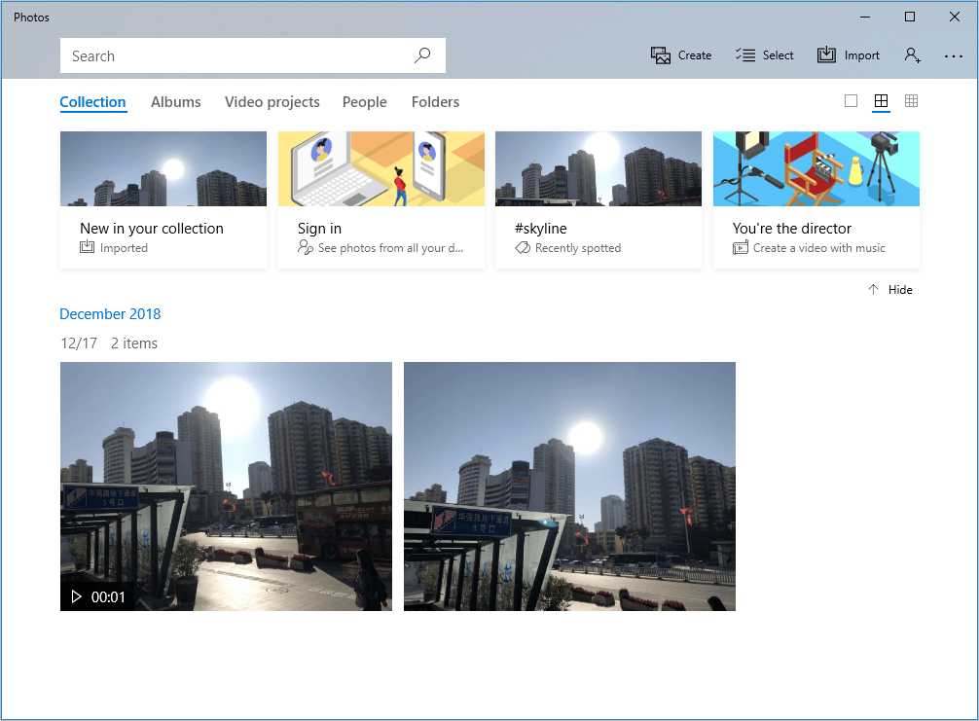This screenshot has height=721, width=979.
Task: Switch to the Albums tab
Action: click(x=176, y=102)
